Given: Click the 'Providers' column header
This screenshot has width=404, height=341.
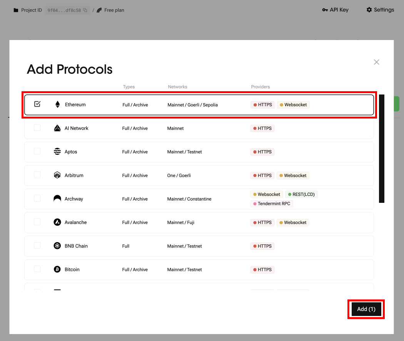Looking at the screenshot, I should coord(260,87).
